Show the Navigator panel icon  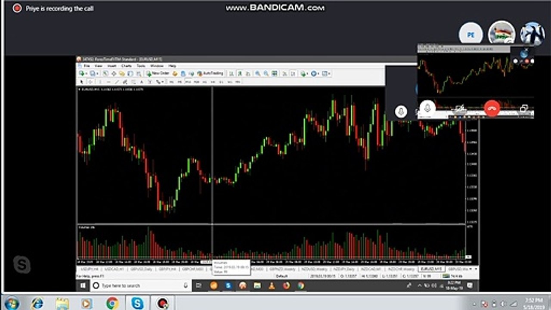[x=122, y=74]
